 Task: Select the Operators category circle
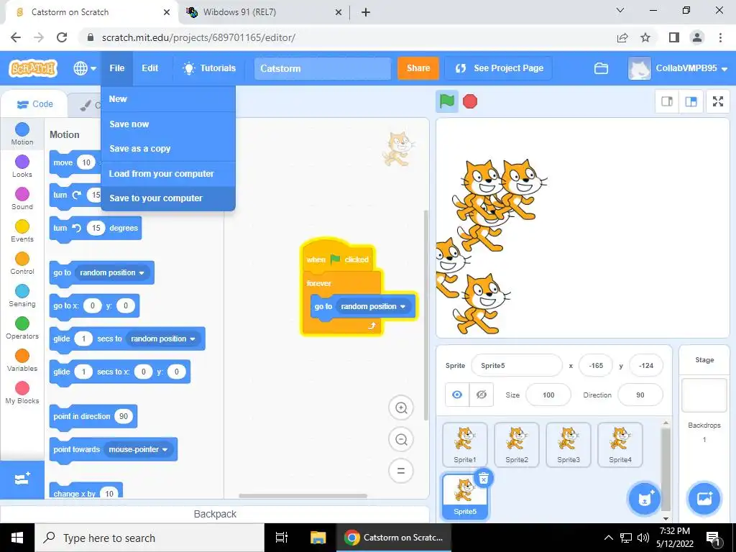pos(22,323)
